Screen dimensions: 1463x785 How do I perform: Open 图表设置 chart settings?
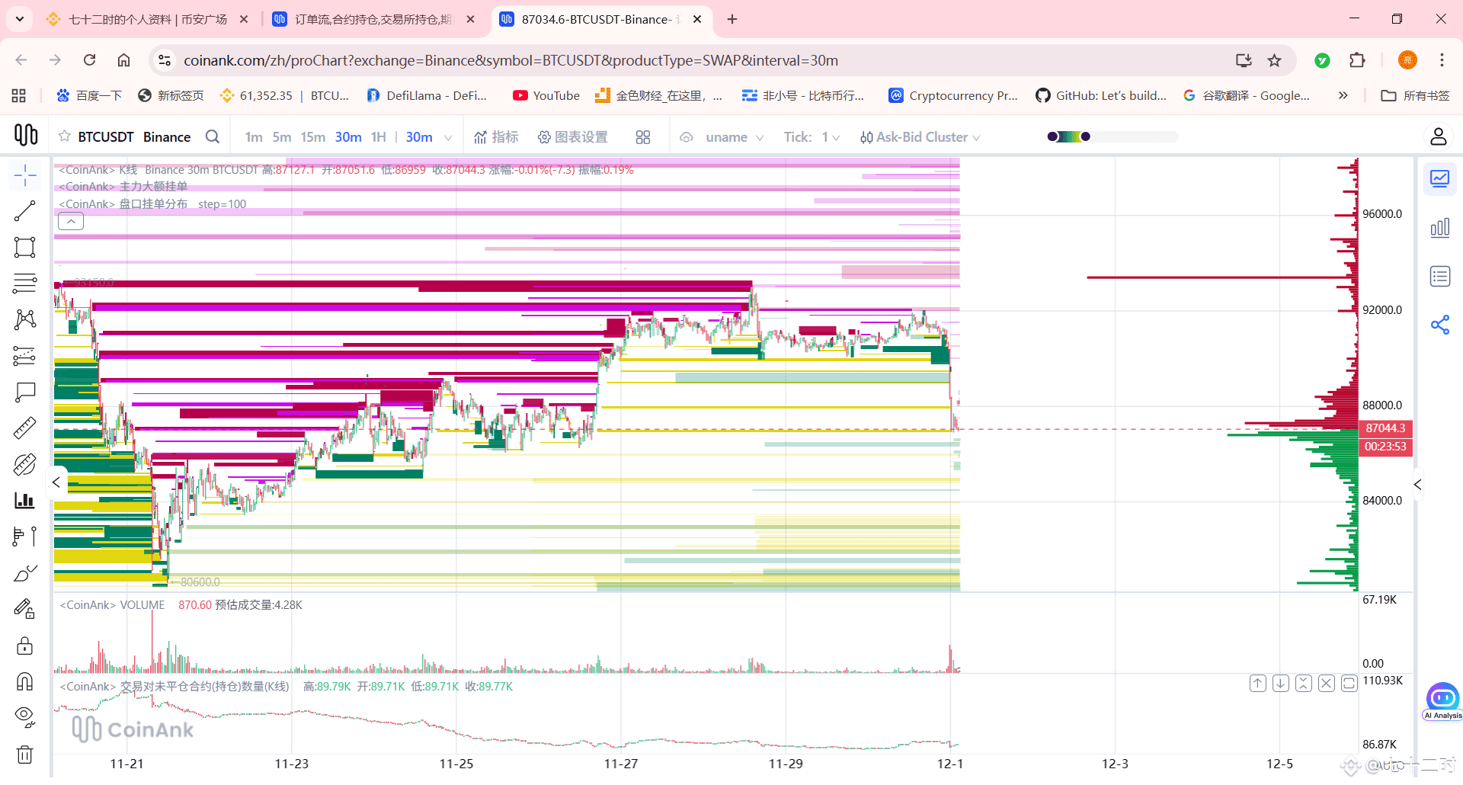click(573, 137)
